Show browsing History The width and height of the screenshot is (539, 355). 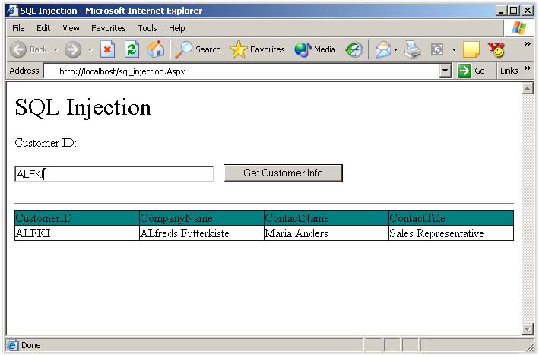354,49
